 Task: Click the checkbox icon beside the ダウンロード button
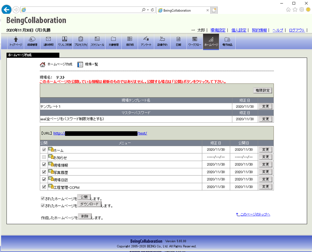pyautogui.click(x=42, y=205)
